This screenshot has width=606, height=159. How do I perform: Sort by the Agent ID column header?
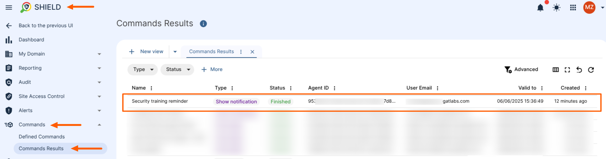318,88
